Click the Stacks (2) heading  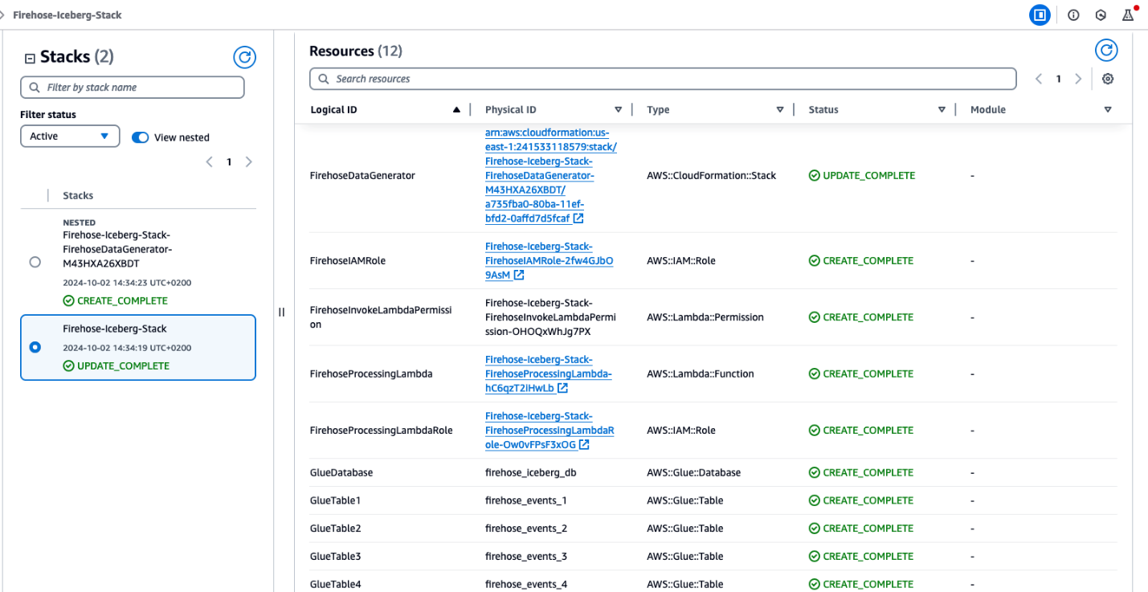click(x=77, y=56)
